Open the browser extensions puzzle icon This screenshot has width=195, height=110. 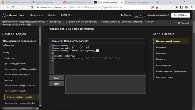(x=176, y=7)
